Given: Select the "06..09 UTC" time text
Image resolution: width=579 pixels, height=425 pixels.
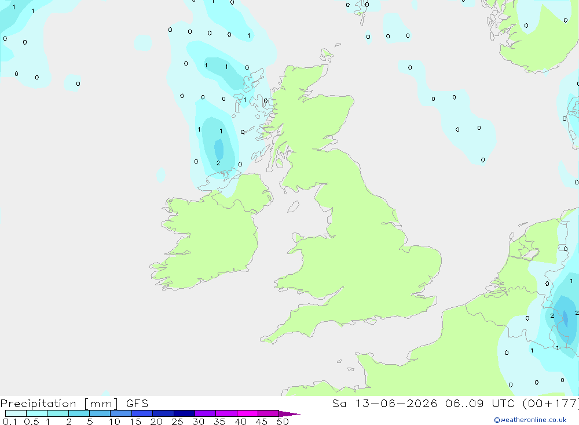Looking at the screenshot, I should [x=481, y=403].
